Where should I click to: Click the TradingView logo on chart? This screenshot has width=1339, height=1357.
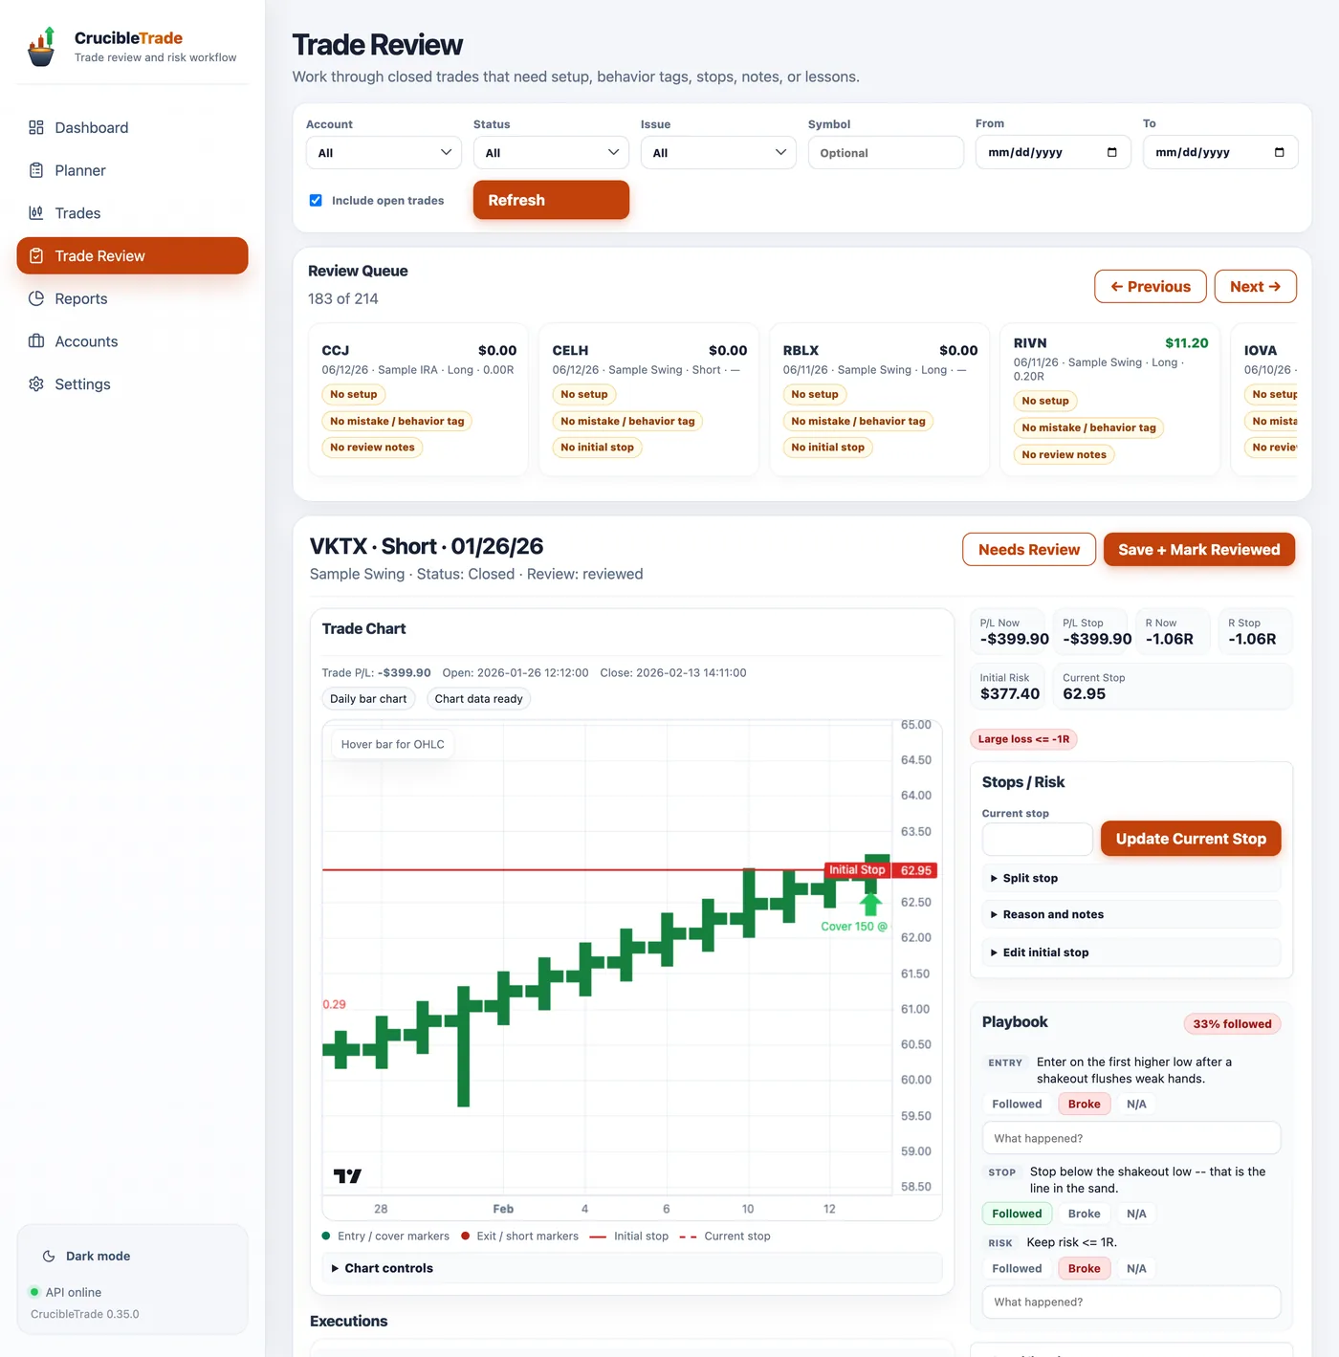point(347,1175)
